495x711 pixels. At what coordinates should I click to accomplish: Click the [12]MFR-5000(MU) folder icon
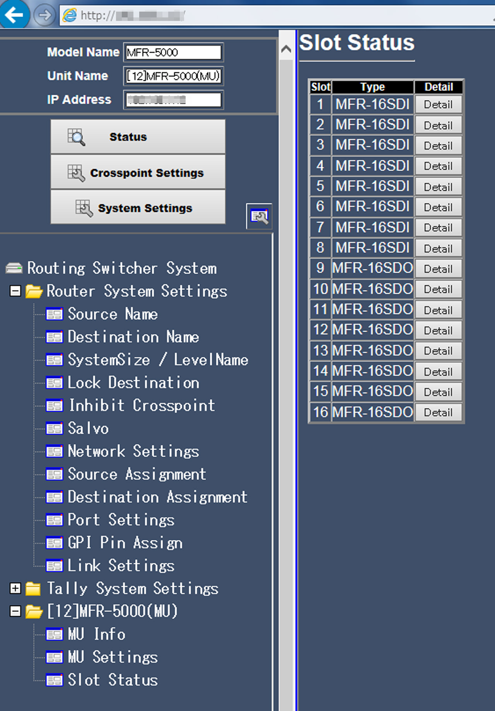point(34,611)
